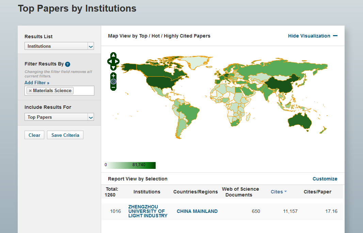Reset map to world view globe icon
Image resolution: width=363 pixels, height=233 pixels.
click(113, 82)
